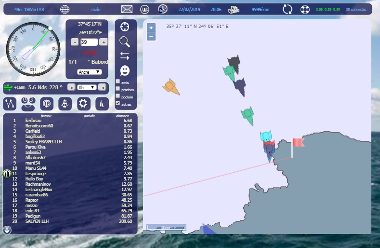Click the 'maki' username in top bar

tap(96, 9)
